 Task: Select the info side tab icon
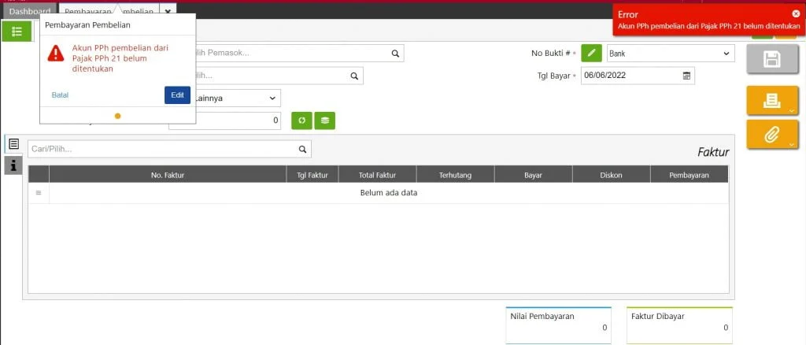pyautogui.click(x=13, y=165)
